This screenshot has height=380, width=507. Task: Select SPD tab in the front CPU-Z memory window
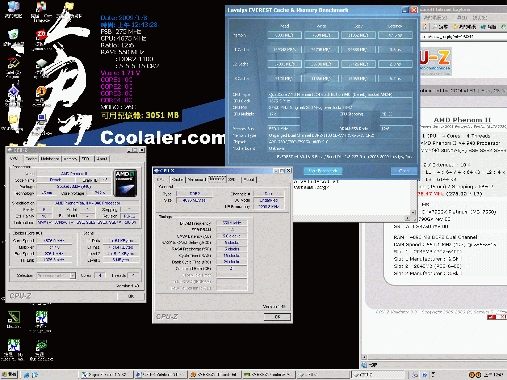coord(232,180)
